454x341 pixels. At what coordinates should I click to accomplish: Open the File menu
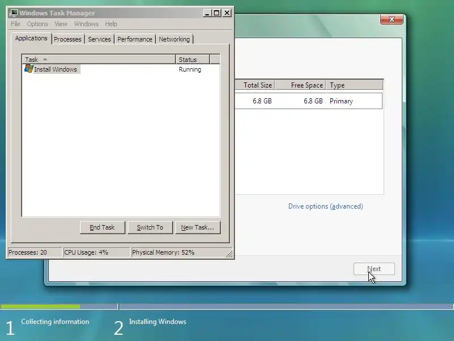16,24
